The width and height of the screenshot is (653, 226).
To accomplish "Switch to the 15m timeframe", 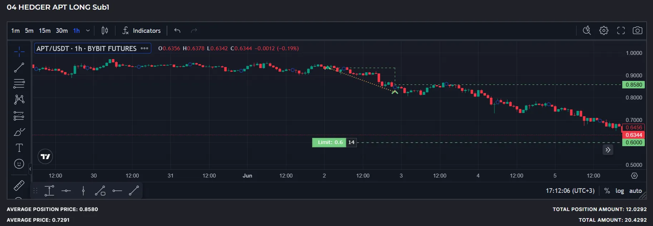I will point(45,31).
